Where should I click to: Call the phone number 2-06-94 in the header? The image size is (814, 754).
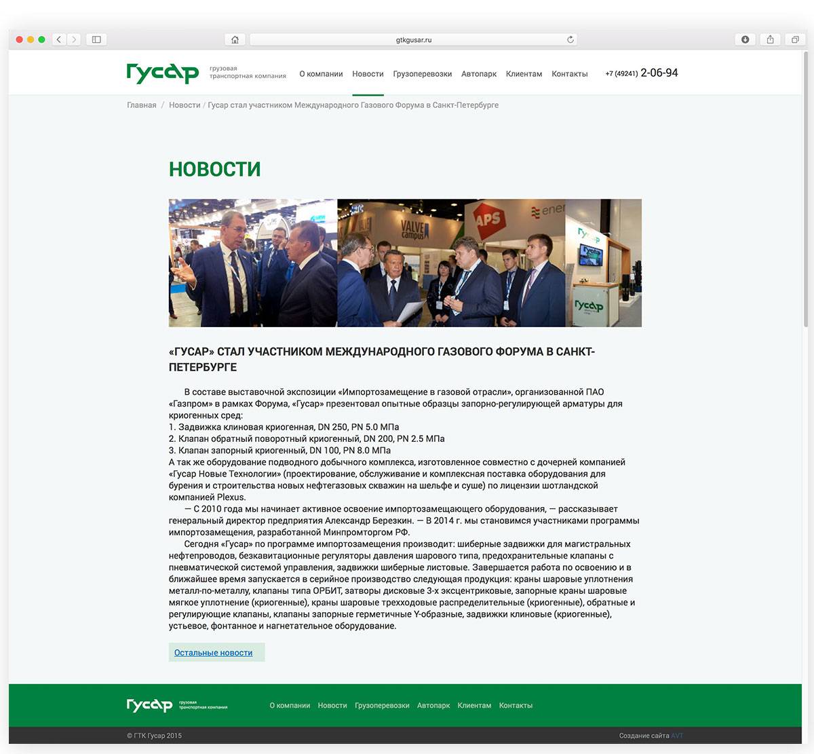[x=642, y=73]
